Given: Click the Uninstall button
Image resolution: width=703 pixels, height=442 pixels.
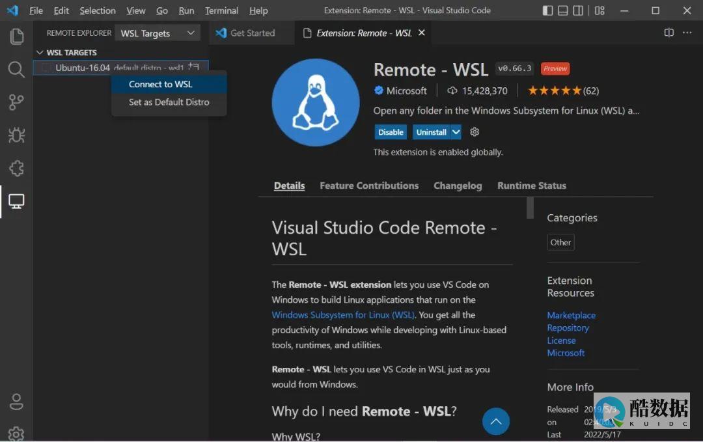Looking at the screenshot, I should [432, 132].
